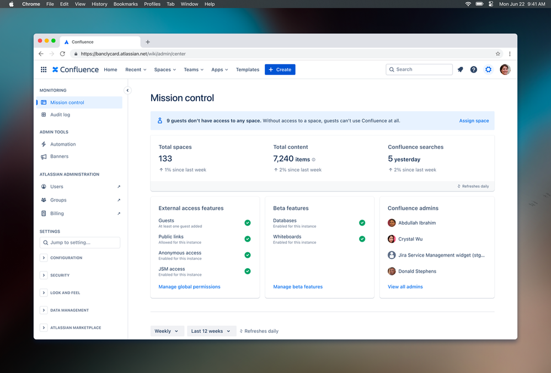Open Manage global permissions link

(x=189, y=287)
